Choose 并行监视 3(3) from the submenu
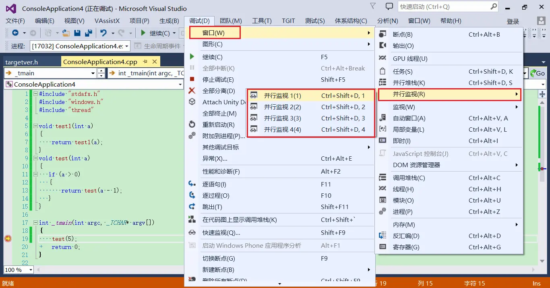550x288 pixels. tap(310, 118)
